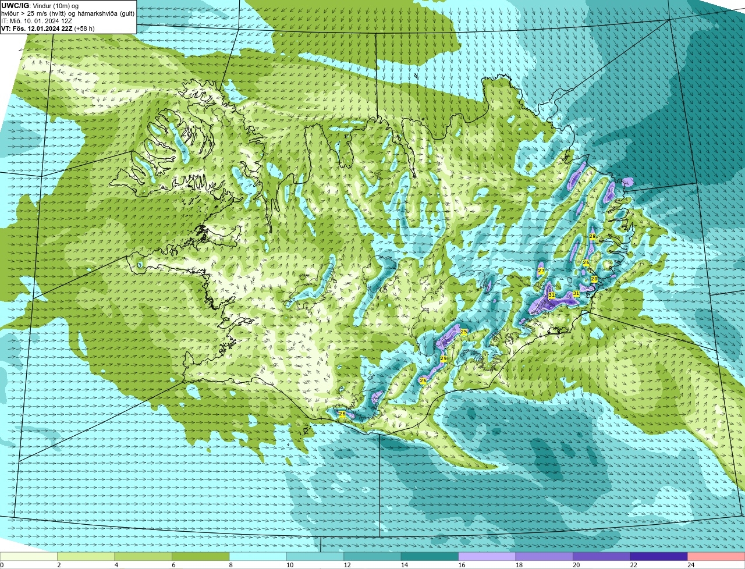Click the 4–6 m/s green legend swatch
This screenshot has width=745, height=569.
point(143,556)
